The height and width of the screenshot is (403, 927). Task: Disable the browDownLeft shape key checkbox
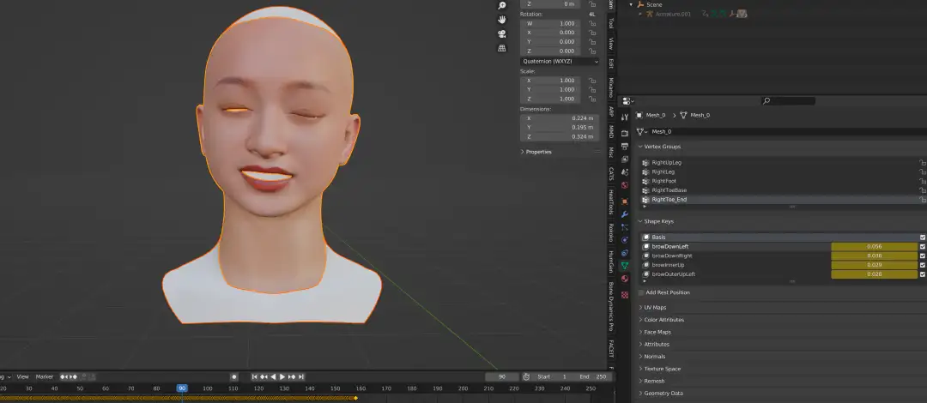[922, 246]
